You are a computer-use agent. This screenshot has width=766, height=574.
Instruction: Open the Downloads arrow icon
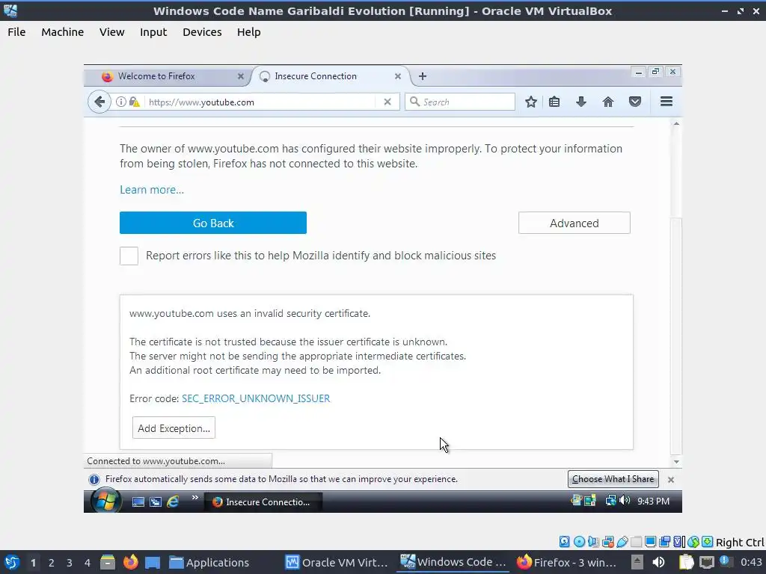click(580, 102)
